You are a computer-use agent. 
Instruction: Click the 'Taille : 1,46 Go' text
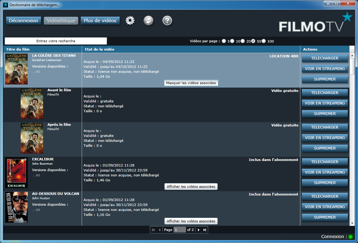[97, 180]
